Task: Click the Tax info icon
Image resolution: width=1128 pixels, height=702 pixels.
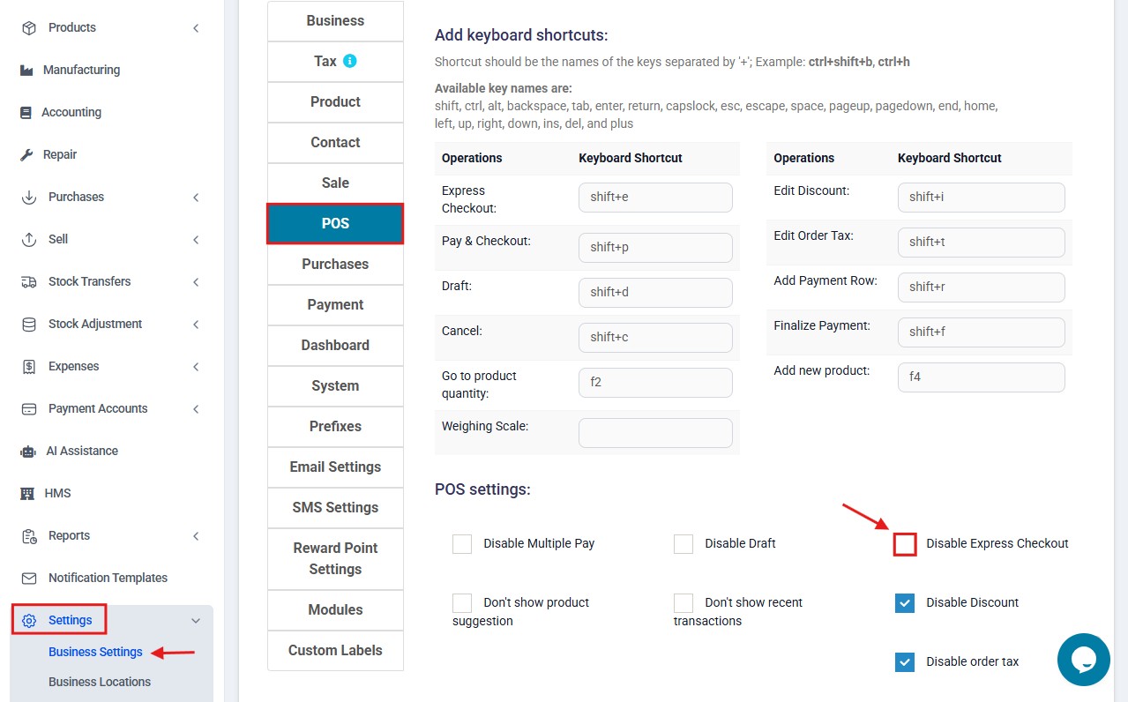Action: 349,61
